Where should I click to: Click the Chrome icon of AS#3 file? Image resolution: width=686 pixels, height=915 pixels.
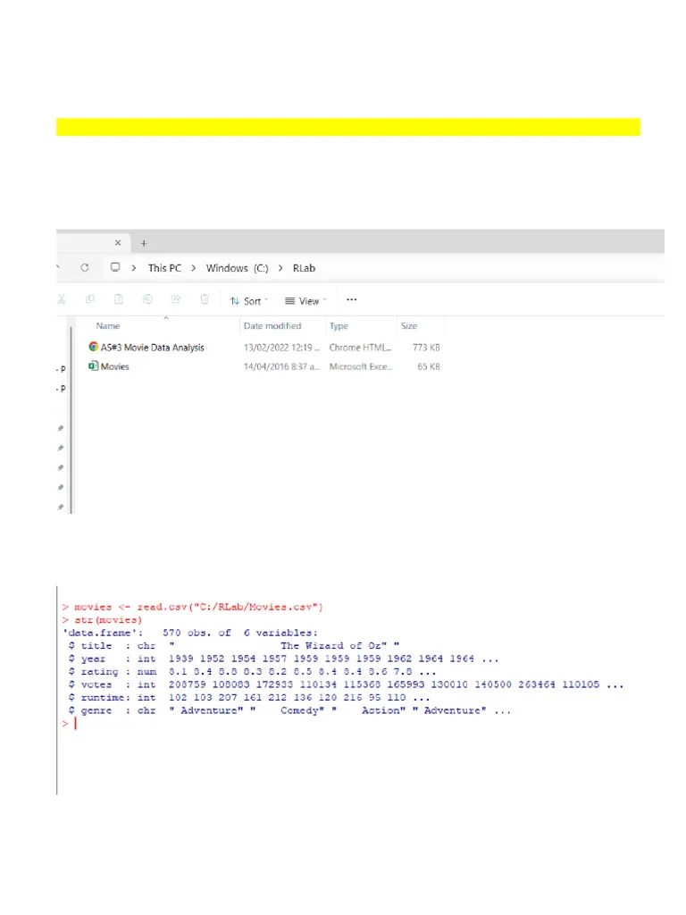click(x=93, y=347)
